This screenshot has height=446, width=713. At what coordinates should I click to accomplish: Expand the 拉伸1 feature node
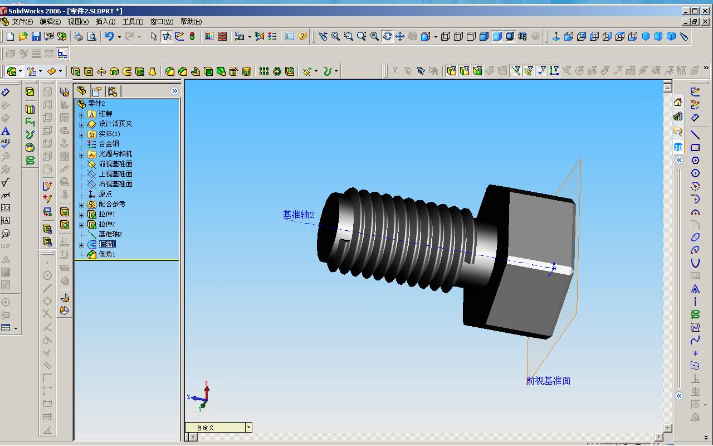tap(82, 215)
